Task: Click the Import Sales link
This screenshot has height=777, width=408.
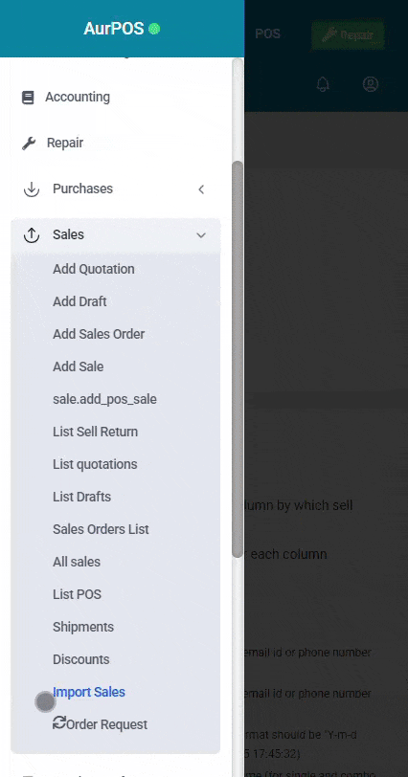Action: tap(89, 692)
